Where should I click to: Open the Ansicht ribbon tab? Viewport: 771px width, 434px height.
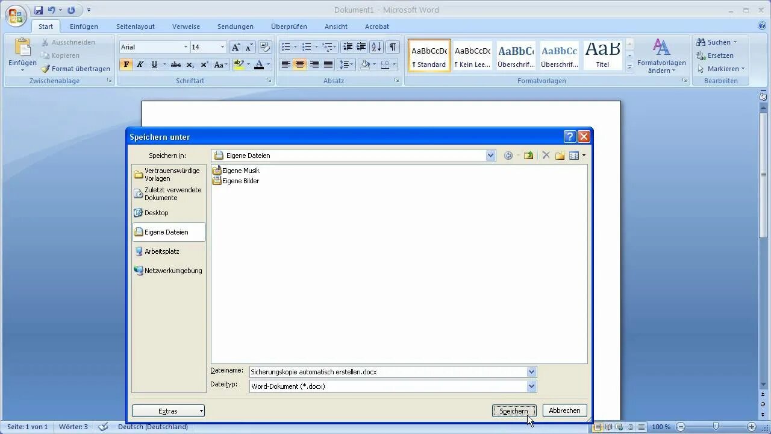click(x=336, y=27)
